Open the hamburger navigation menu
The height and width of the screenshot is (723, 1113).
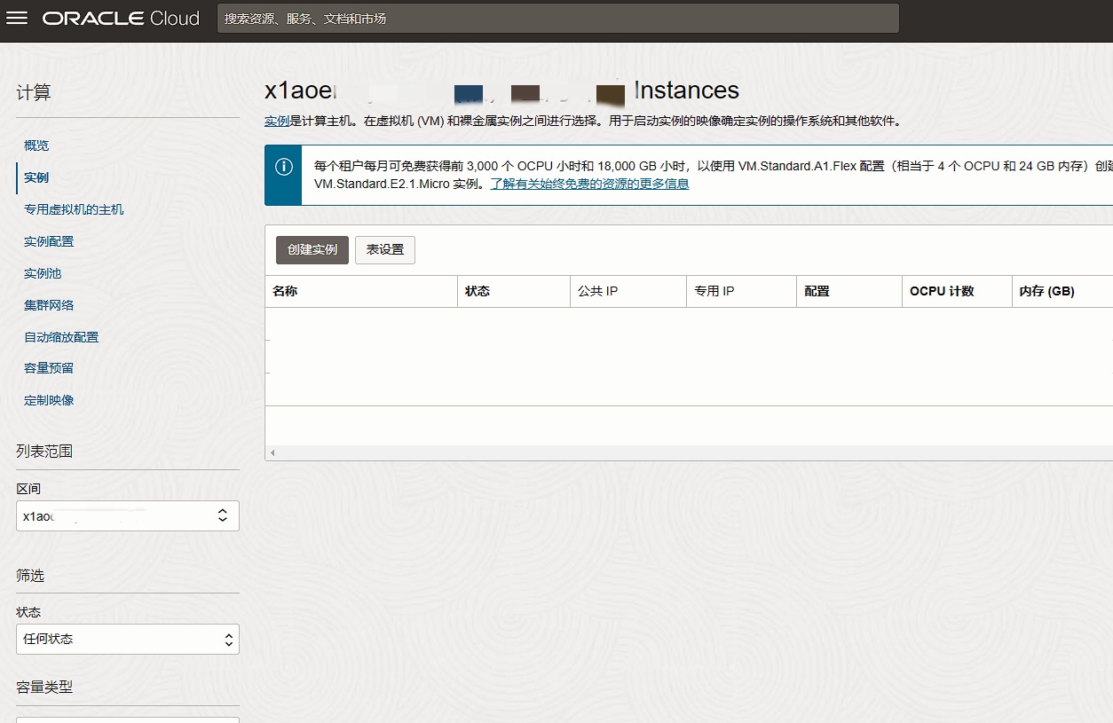[x=17, y=19]
